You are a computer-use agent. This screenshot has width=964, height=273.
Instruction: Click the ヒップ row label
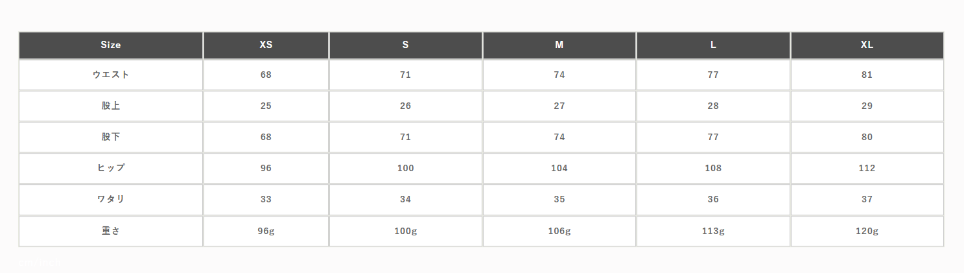(111, 168)
